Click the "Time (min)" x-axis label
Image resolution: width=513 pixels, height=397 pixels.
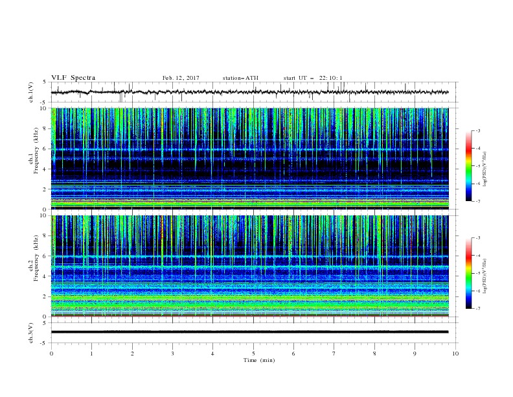pos(259,360)
